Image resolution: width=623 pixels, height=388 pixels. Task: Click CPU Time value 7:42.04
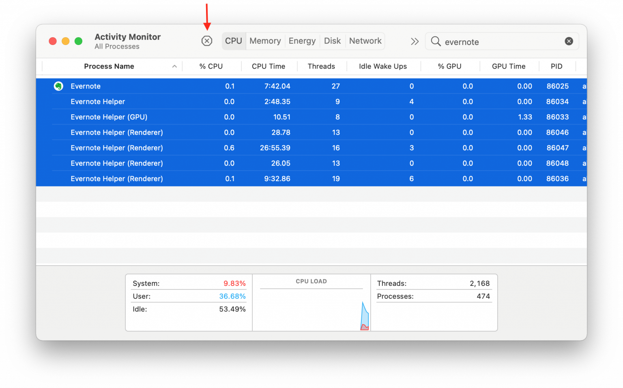click(277, 86)
